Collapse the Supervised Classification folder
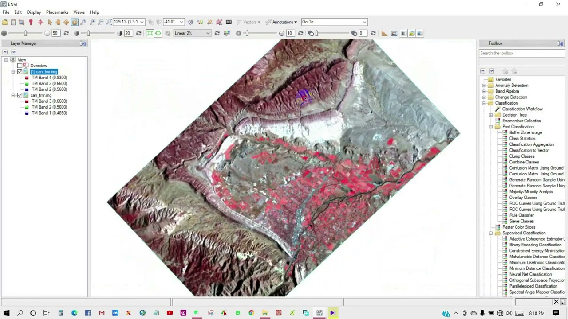Viewport: 568px width, 319px height. [491, 233]
